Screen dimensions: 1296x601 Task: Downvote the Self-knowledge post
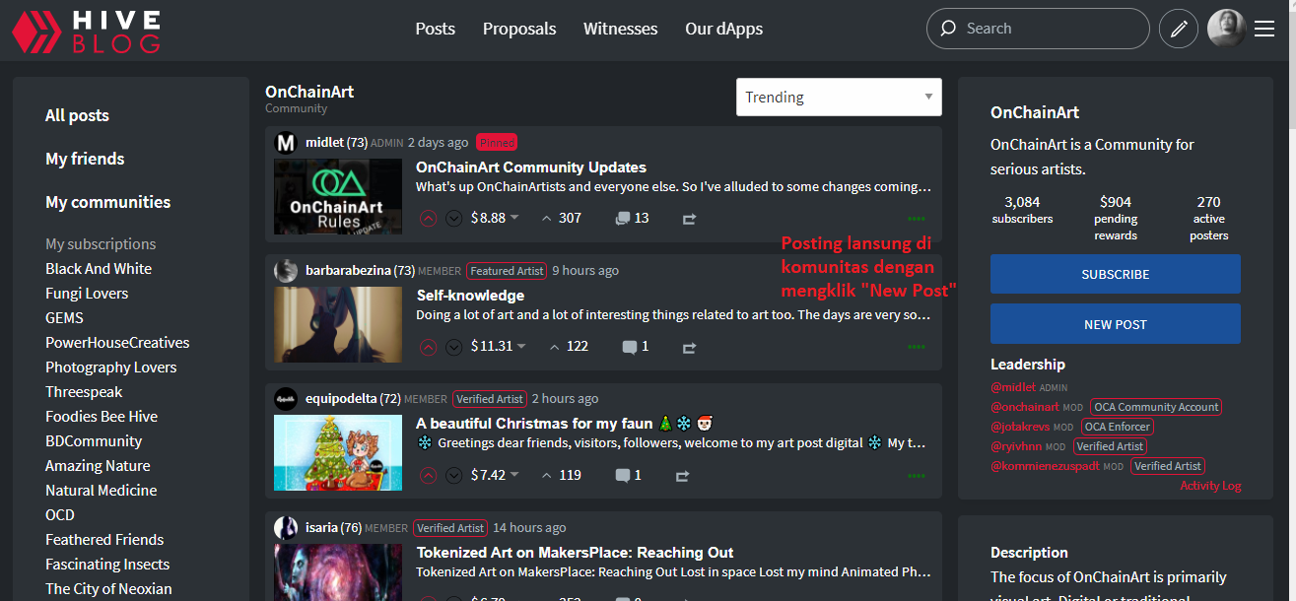(453, 347)
